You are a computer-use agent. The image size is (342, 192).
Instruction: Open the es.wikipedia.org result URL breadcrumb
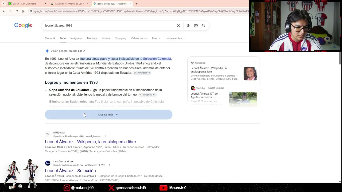(77, 136)
